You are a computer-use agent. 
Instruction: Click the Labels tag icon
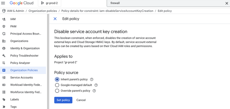pyautogui.click(x=4, y=100)
